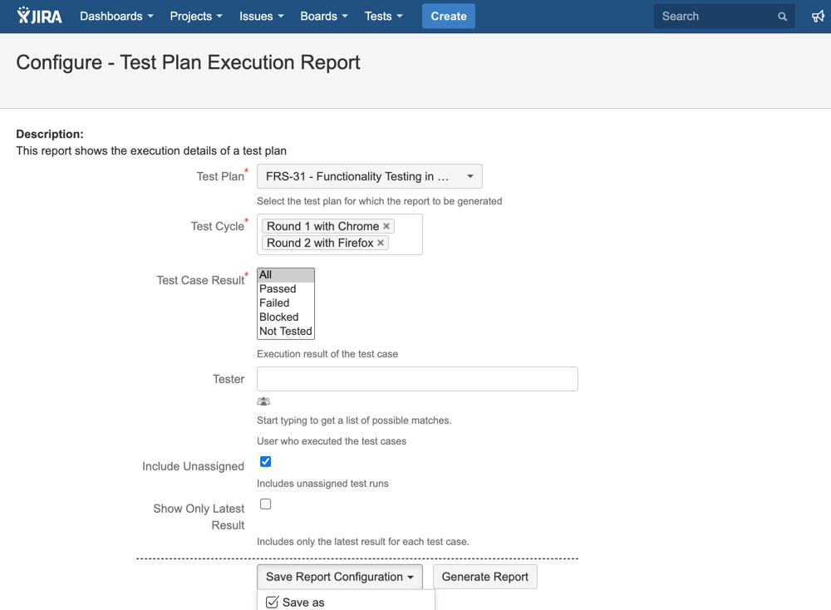This screenshot has width=831, height=610.
Task: Click the Generate Report button
Action: pos(484,577)
